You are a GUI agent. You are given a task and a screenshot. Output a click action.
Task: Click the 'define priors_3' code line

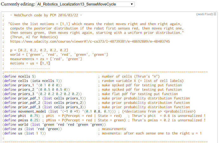[42, 94]
